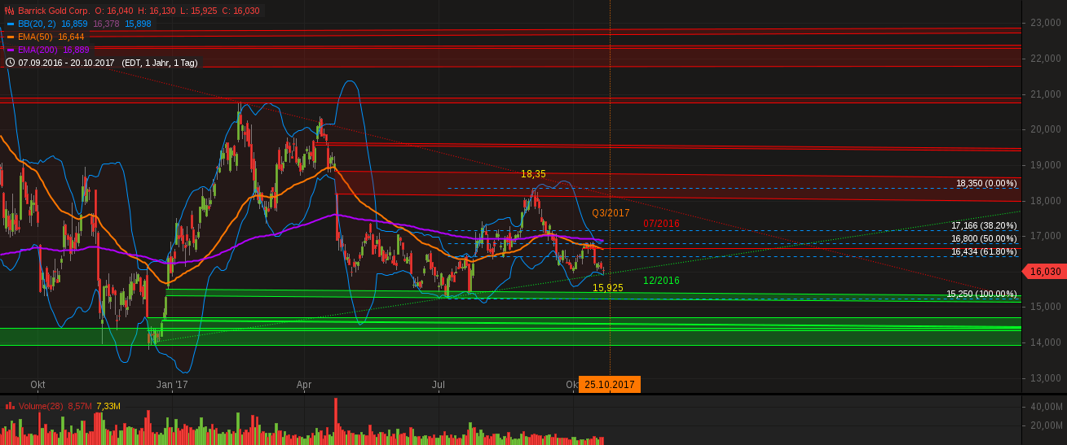Click the orange EMA(50) line marker
Viewport: 1067px width, 445px height.
click(x=10, y=37)
